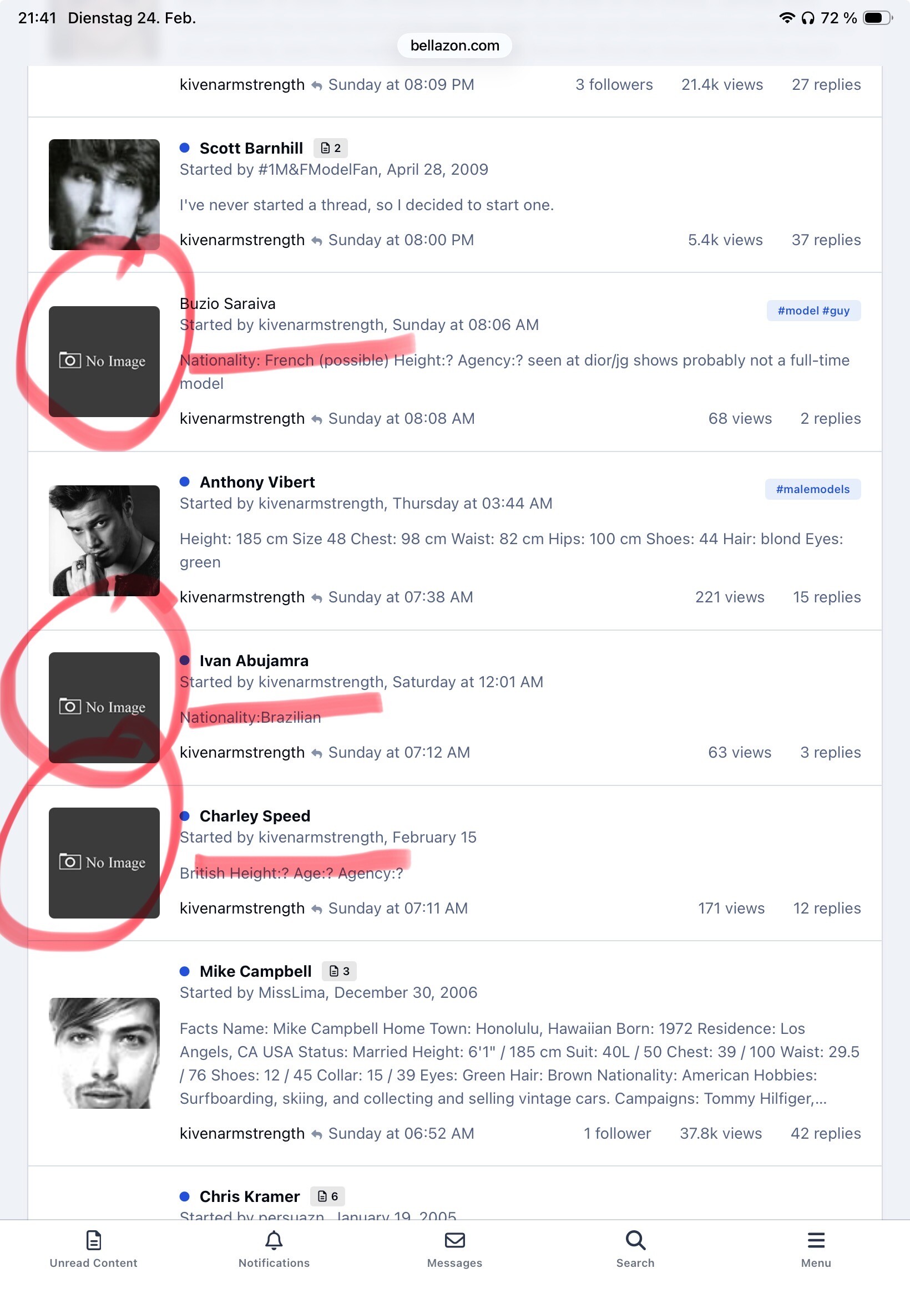Open page 6 badge next to Chris Kramer
The height and width of the screenshot is (1309, 910).
pos(328,1196)
